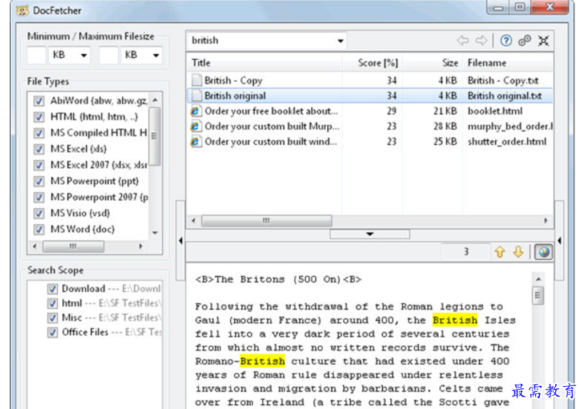Click filename booklet.html cell

coord(495,111)
